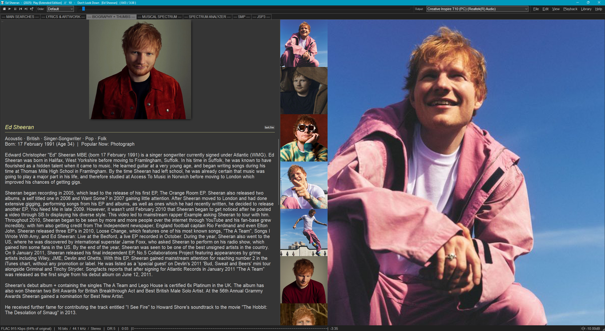Click the foobar2000 title bar icon

point(3,2)
